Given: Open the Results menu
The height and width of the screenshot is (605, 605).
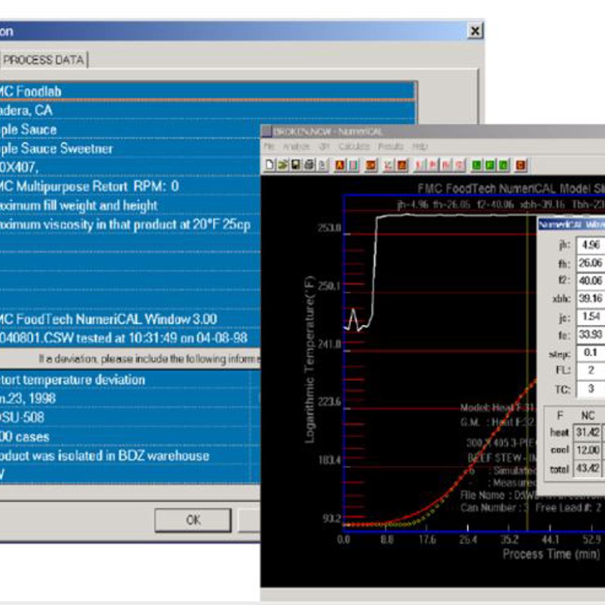Looking at the screenshot, I should click(x=391, y=146).
